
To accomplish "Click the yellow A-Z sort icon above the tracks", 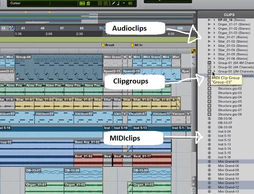I will (193, 51).
